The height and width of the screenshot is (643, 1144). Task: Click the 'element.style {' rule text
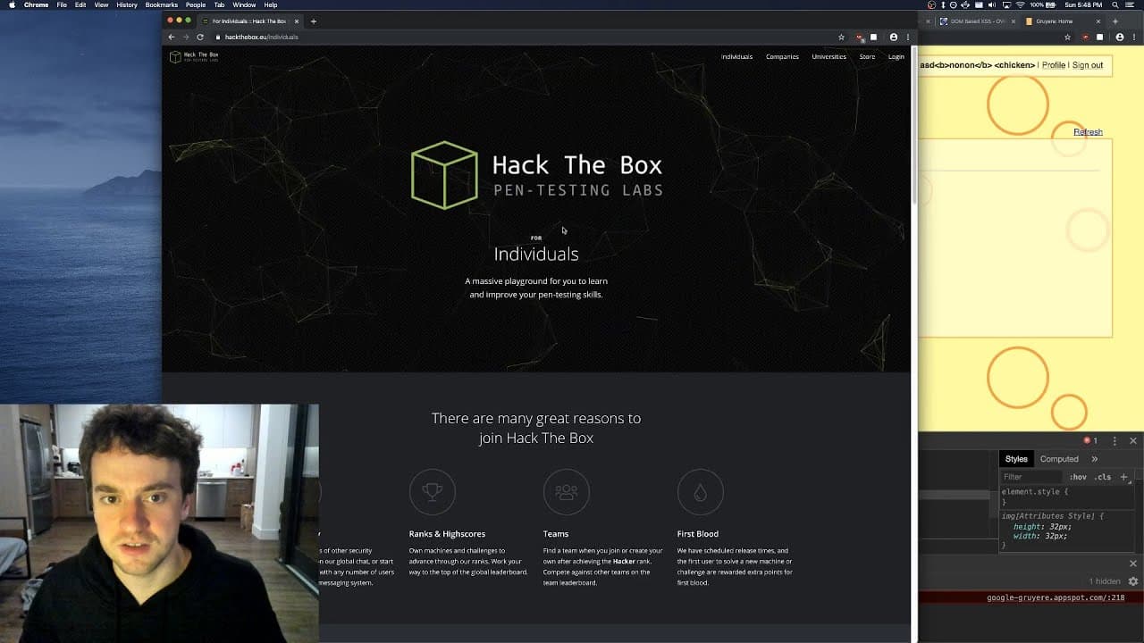pos(1035,492)
